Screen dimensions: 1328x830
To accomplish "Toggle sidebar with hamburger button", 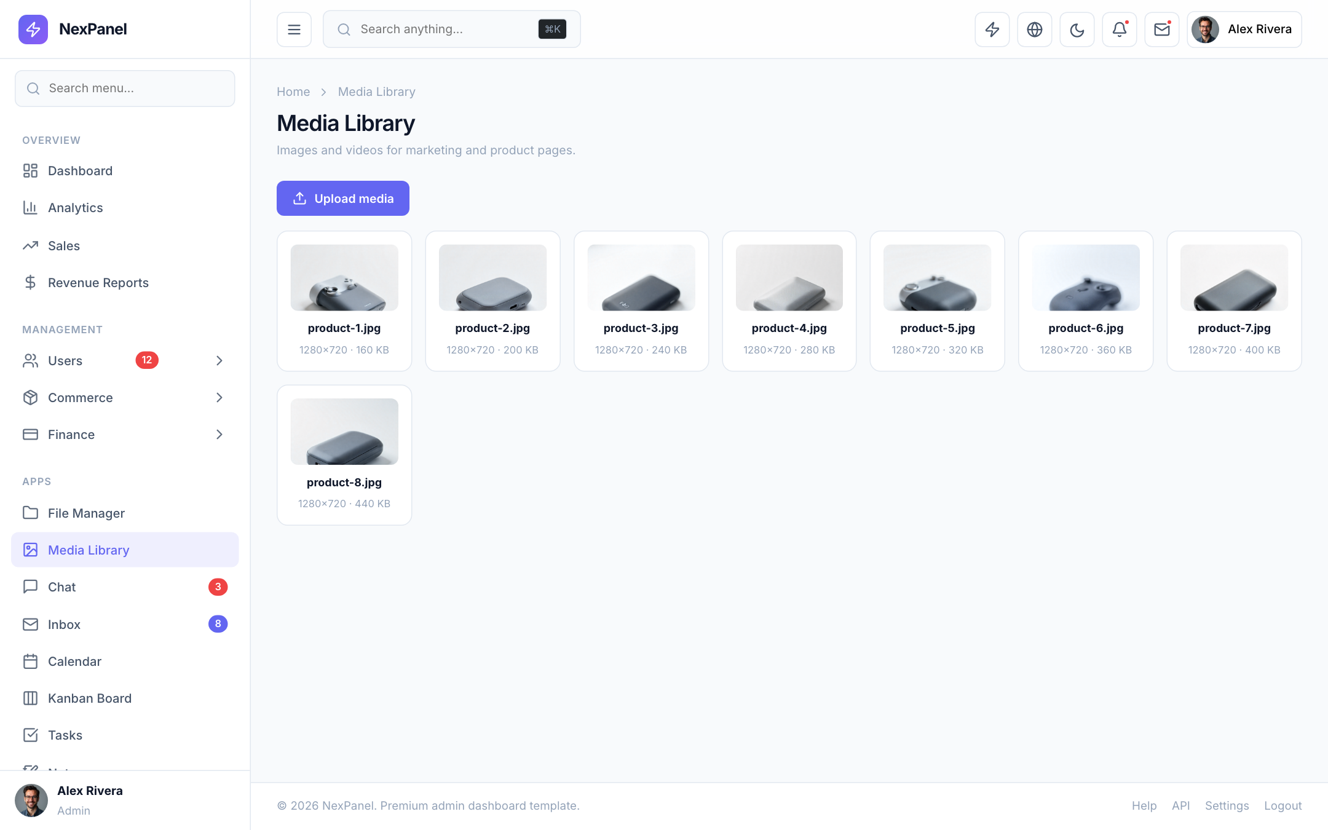I will click(294, 29).
